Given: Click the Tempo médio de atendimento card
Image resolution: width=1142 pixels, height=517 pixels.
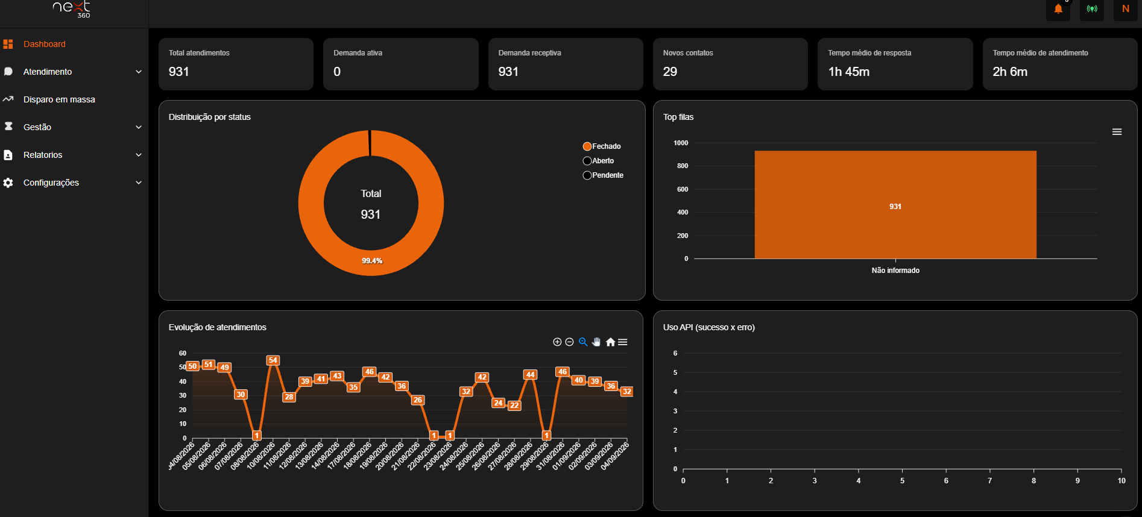Looking at the screenshot, I should [1060, 64].
